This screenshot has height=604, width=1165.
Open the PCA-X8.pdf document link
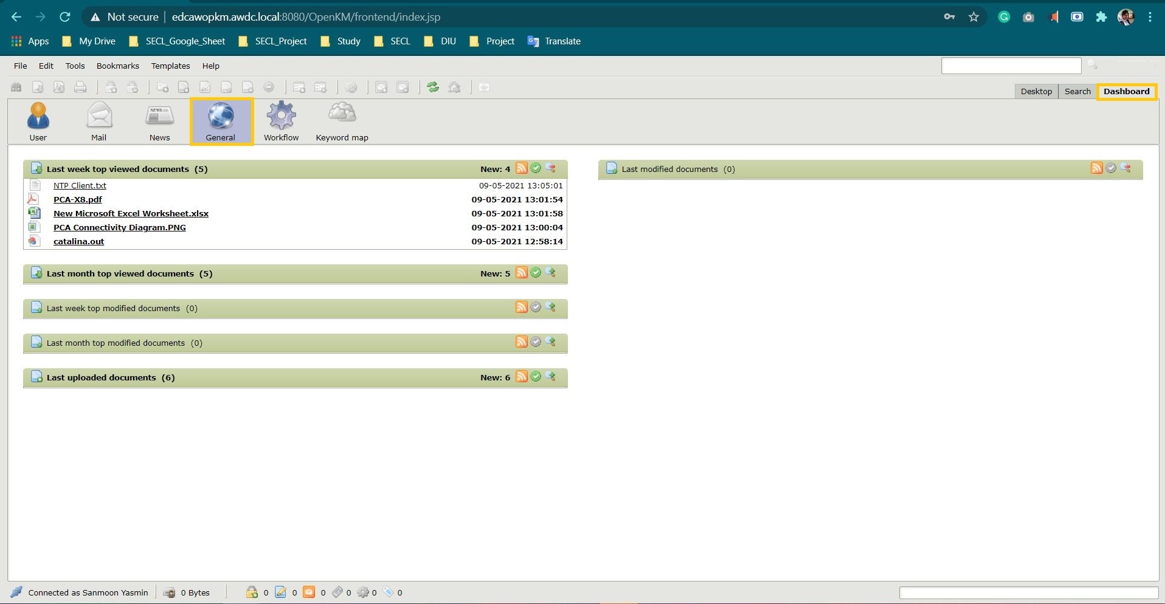pos(78,199)
